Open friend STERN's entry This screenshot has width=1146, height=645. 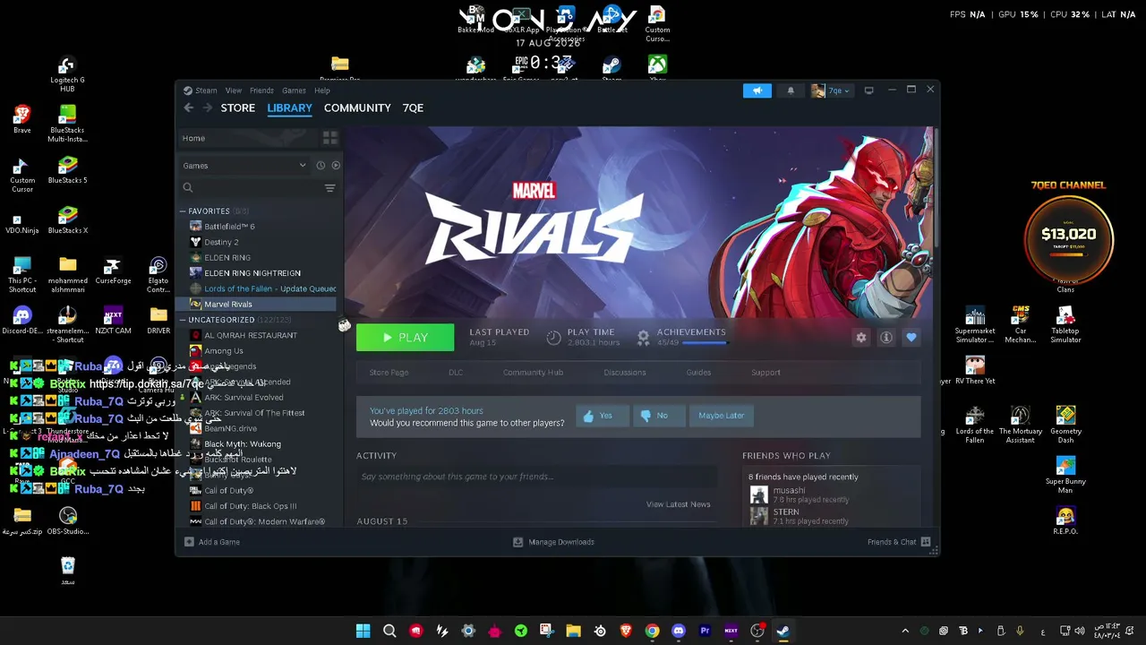coord(800,516)
